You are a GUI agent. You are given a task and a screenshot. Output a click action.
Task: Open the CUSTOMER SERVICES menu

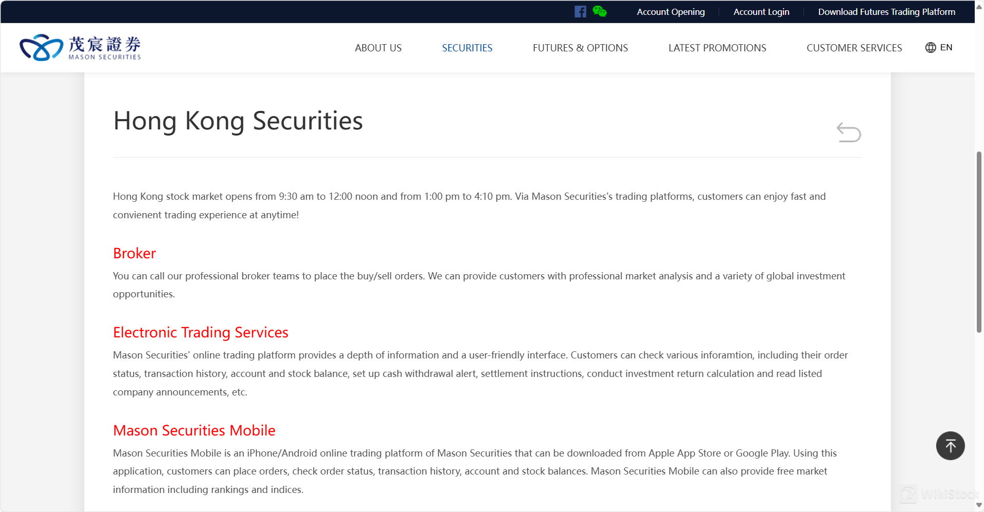(x=854, y=48)
